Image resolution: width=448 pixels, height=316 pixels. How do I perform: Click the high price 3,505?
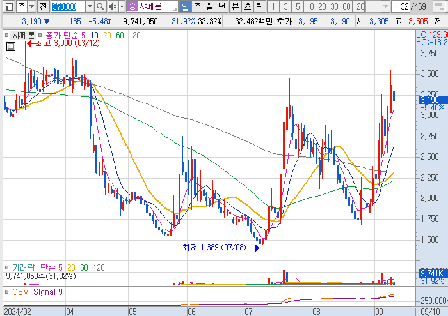418,21
